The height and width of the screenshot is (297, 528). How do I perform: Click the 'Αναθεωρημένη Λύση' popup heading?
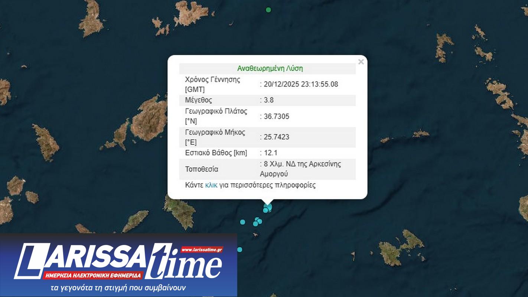coord(270,69)
